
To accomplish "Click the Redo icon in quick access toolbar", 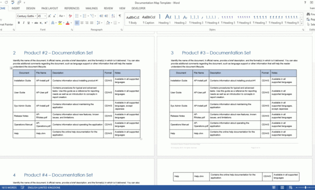I will (x=6, y=2).
